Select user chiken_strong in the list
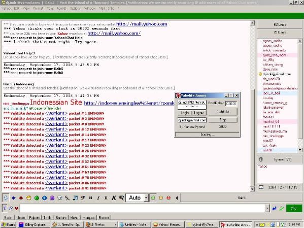The image size is (304, 228). pos(273,64)
